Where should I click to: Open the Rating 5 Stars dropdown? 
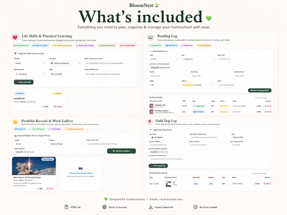[198, 85]
